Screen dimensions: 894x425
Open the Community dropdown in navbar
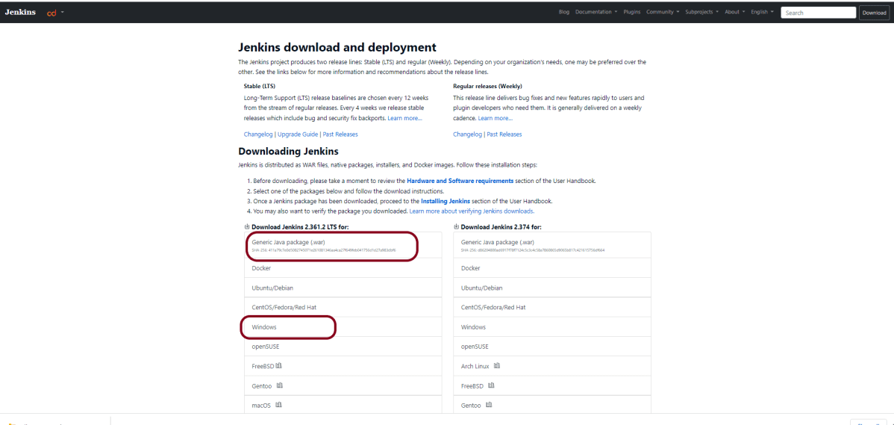click(662, 12)
